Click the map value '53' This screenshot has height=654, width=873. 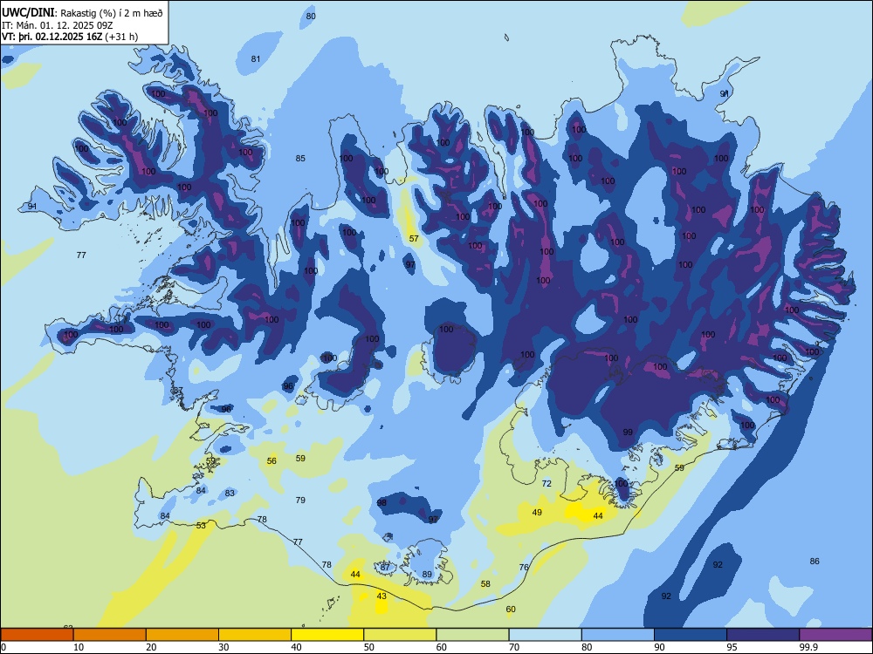201,526
